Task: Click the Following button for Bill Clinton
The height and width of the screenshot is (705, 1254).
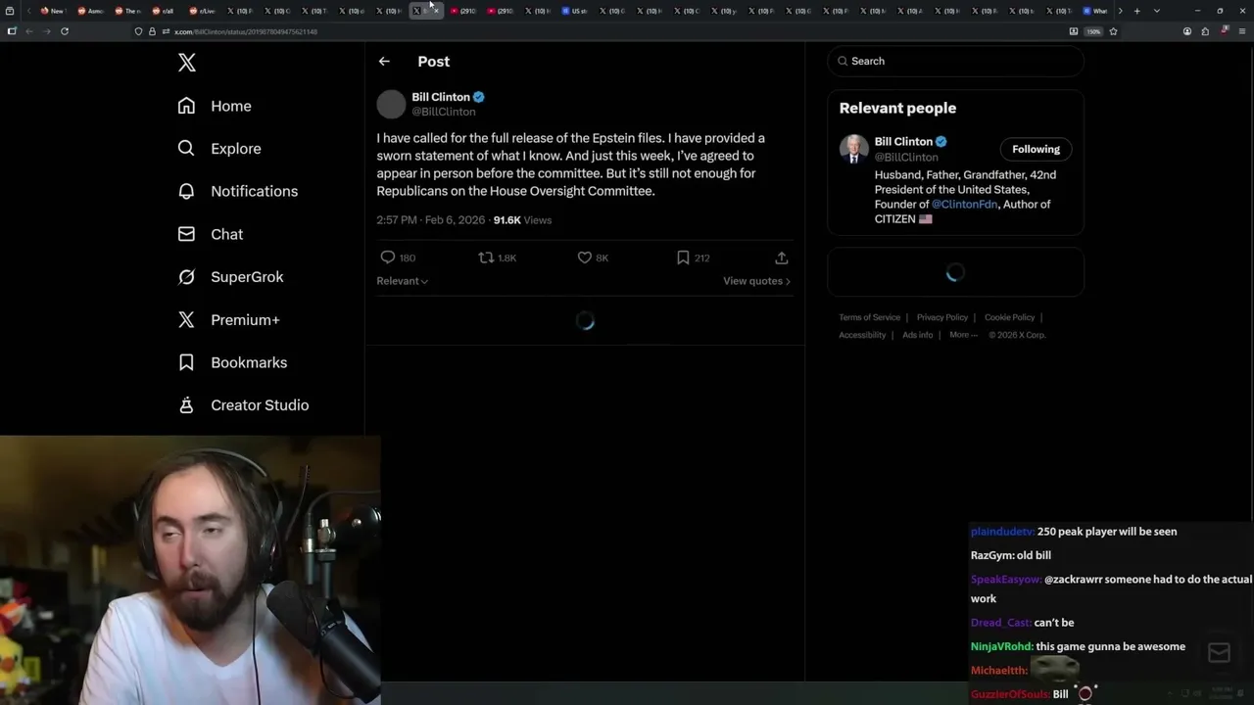Action: (1036, 149)
